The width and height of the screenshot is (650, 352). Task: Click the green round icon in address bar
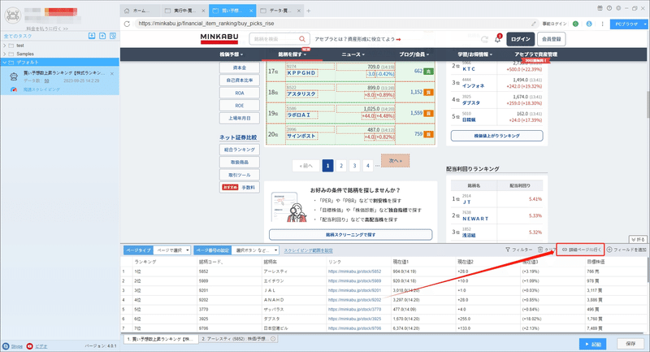pos(575,24)
